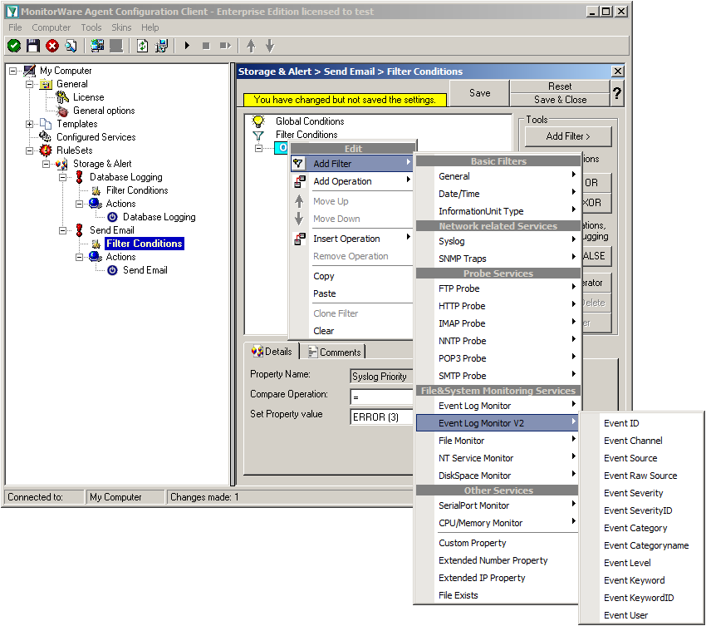Collapse the Storage & Alert node
Image resolution: width=706 pixels, height=626 pixels.
[x=46, y=164]
